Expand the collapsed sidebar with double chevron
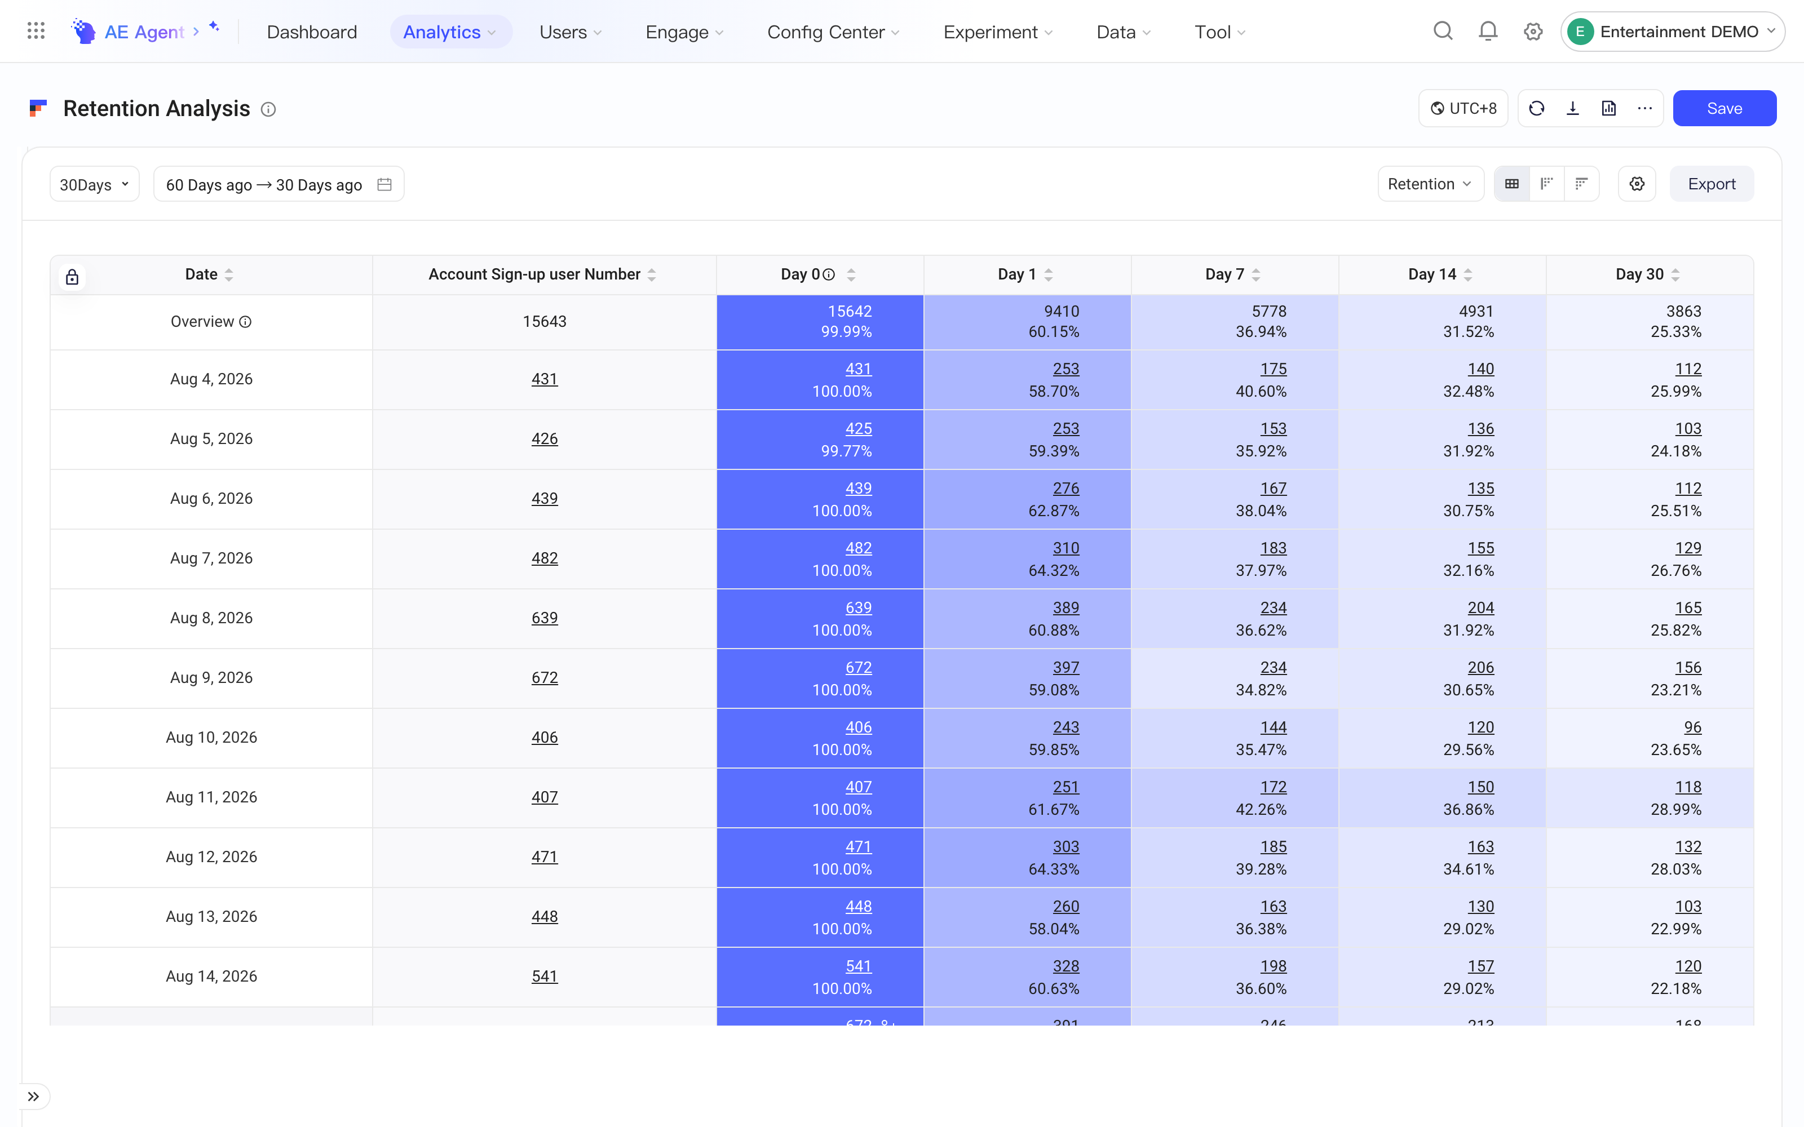Viewport: 1804px width, 1127px height. [34, 1097]
